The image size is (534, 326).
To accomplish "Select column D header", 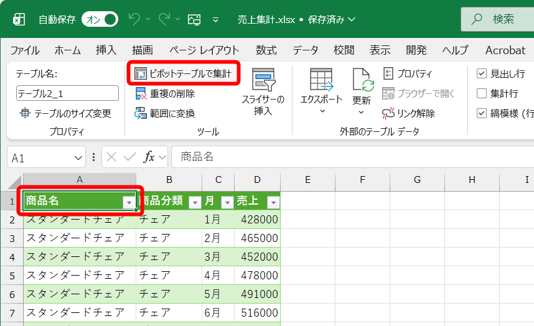I will (x=257, y=180).
